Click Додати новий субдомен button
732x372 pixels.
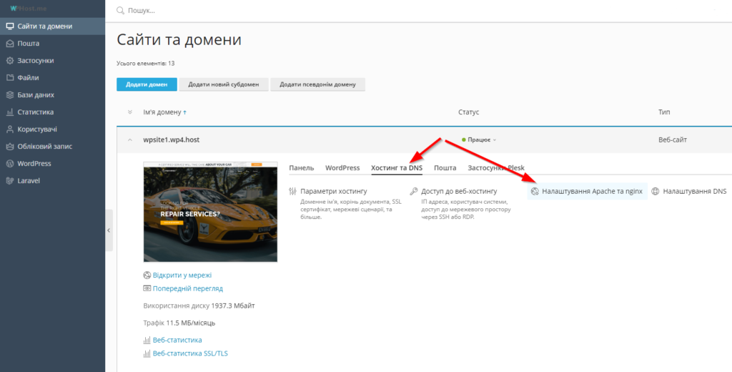tap(224, 84)
